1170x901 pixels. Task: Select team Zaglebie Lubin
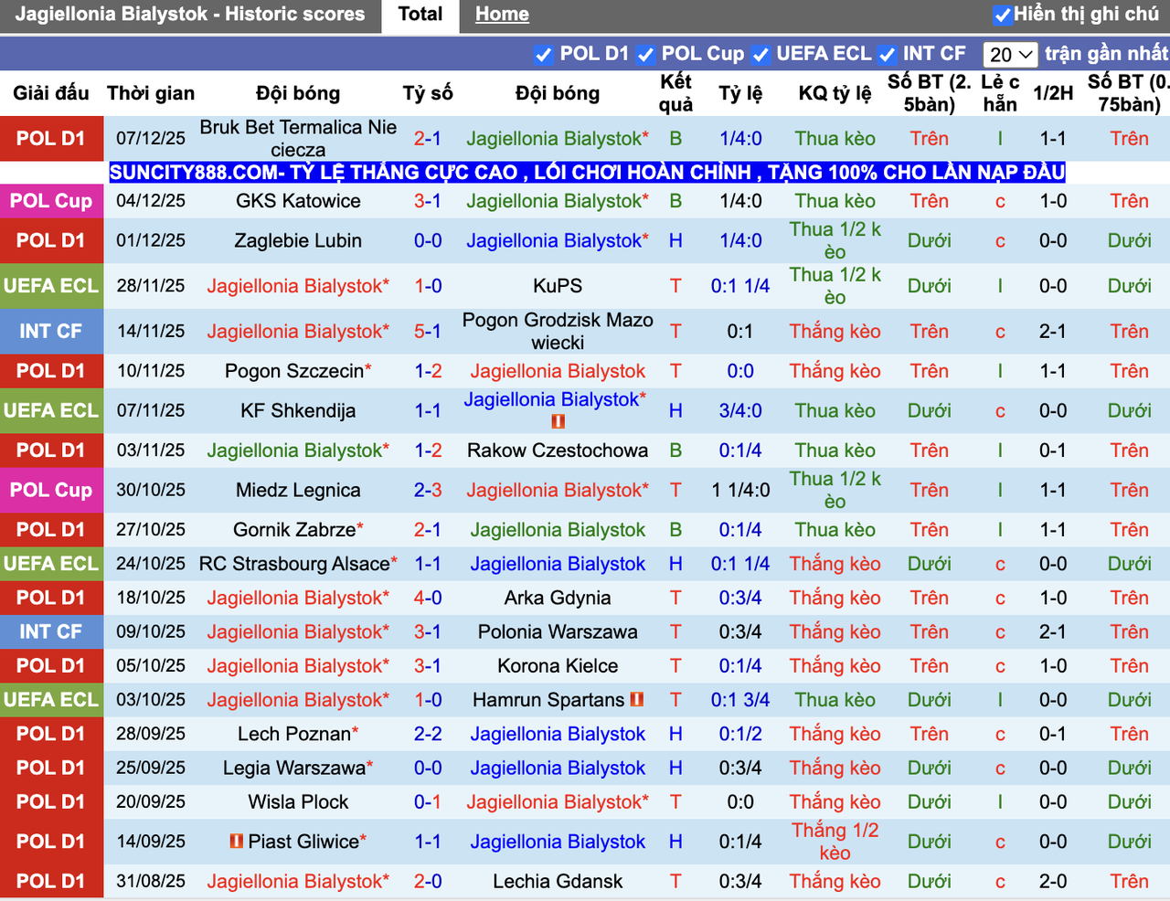[298, 241]
